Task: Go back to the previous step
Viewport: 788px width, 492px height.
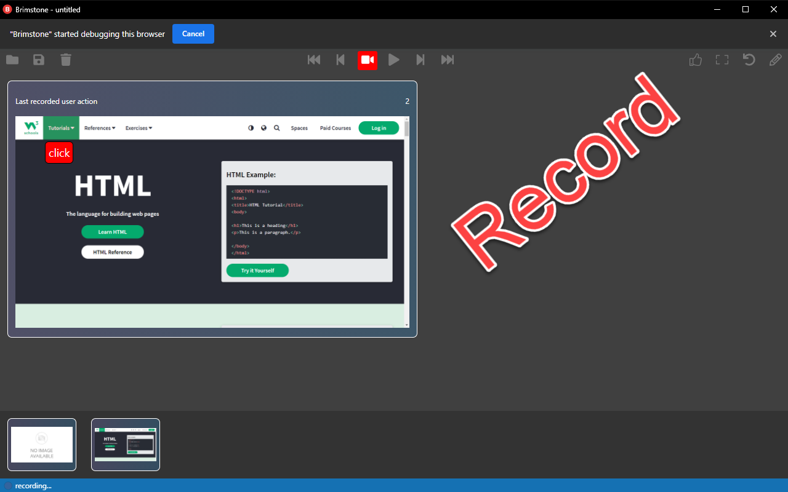Action: coord(340,60)
